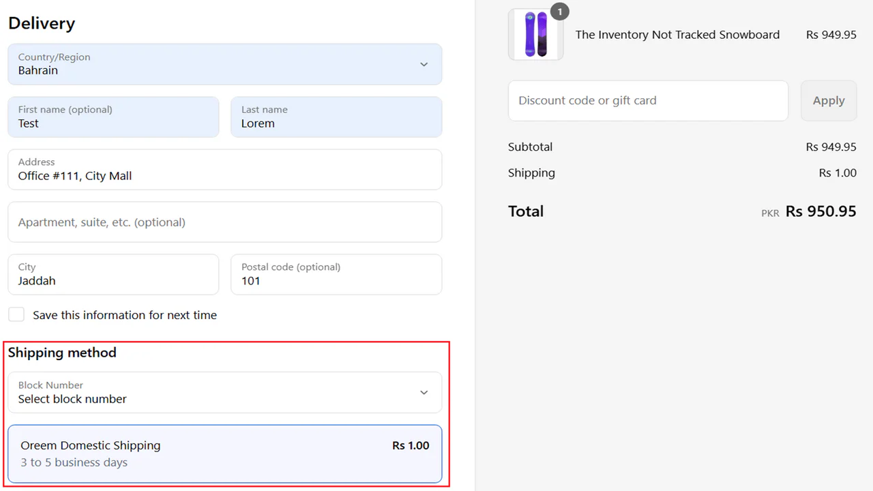Click the snowboard product thumbnail
Viewport: 873px width, 491px height.
point(535,34)
